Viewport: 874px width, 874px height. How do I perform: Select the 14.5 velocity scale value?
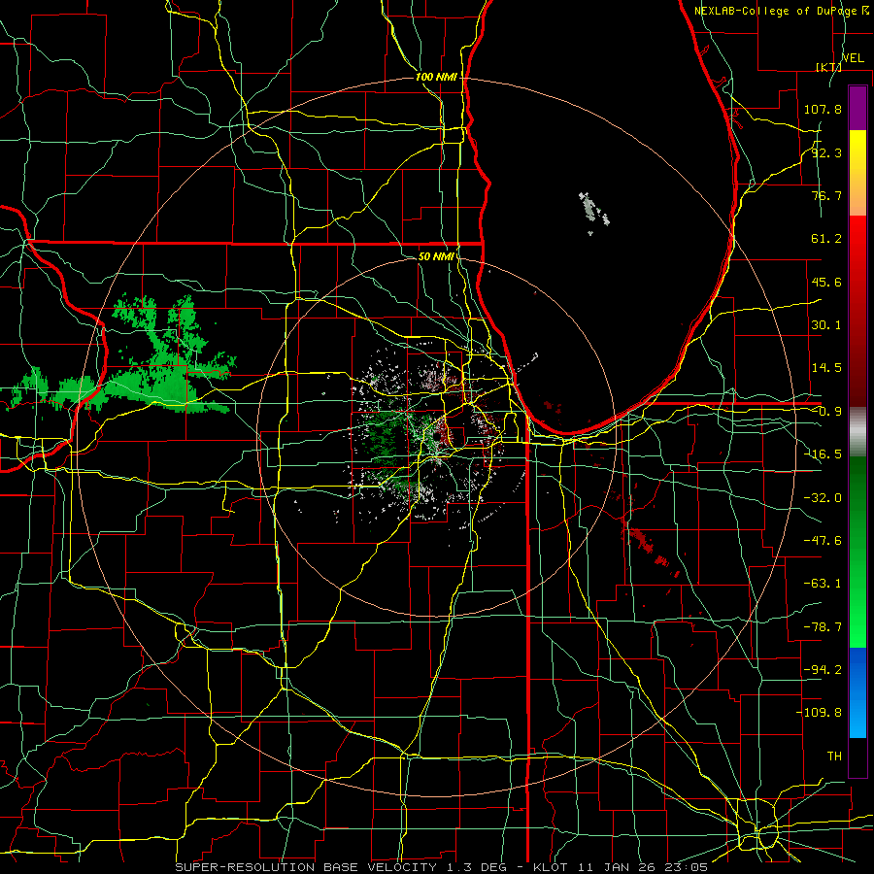826,368
